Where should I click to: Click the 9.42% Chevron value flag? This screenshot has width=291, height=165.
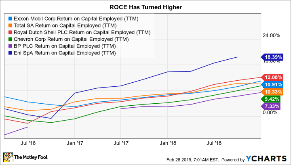tap(273, 99)
